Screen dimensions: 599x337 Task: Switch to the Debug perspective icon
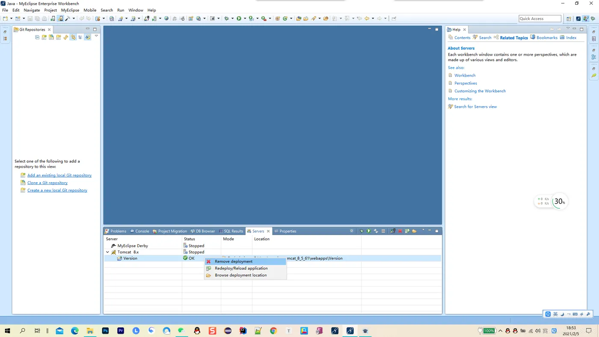[593, 19]
